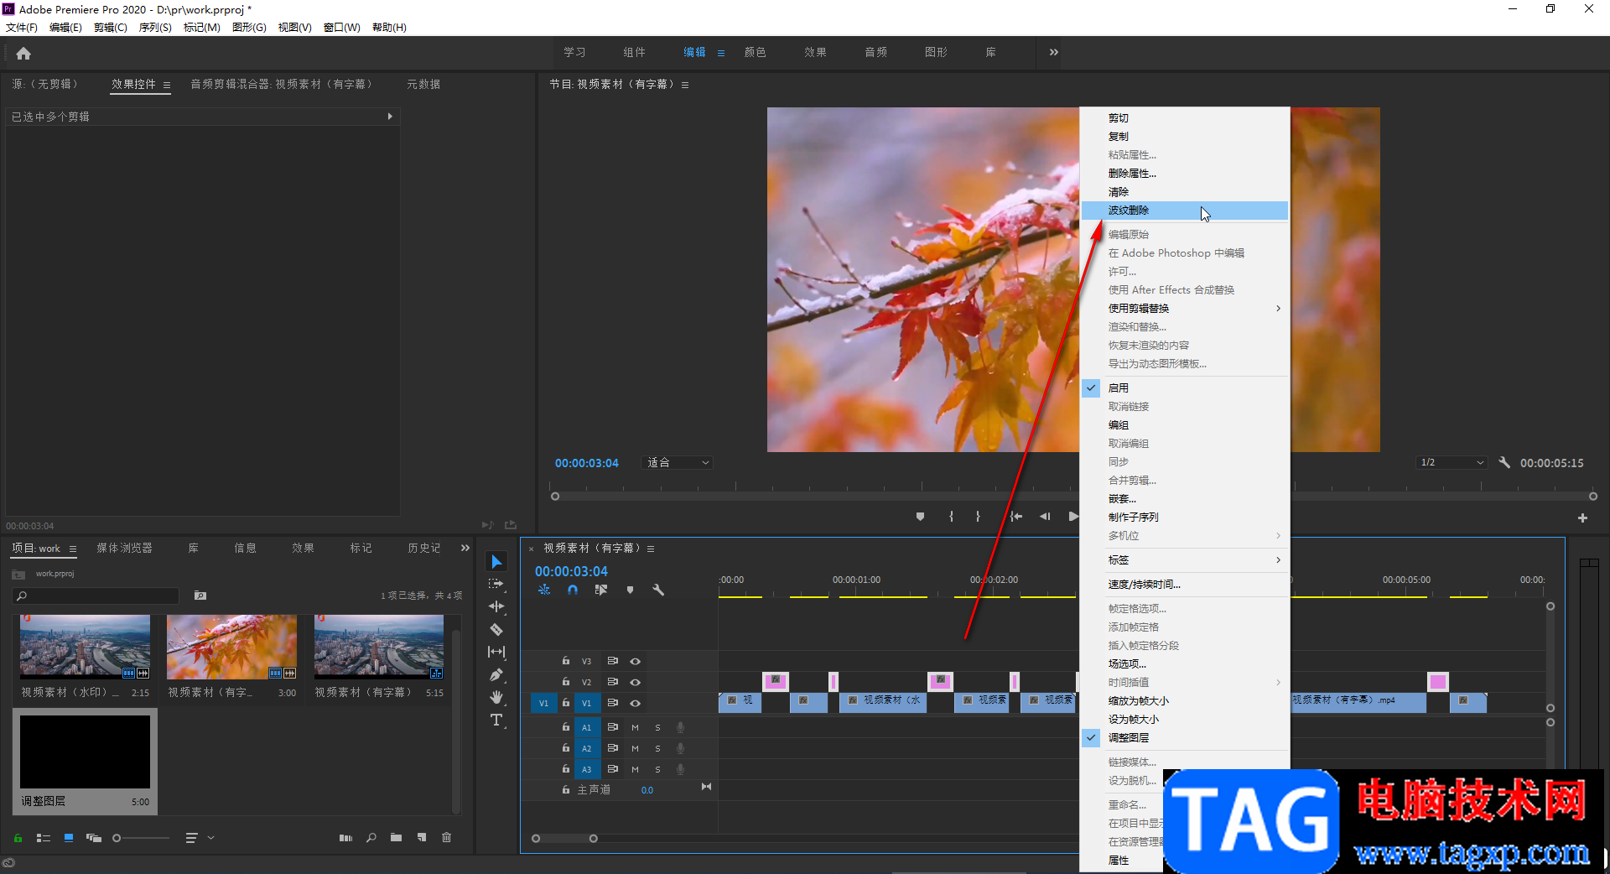Toggle V3 track output eye
The height and width of the screenshot is (874, 1610).
[x=635, y=662]
